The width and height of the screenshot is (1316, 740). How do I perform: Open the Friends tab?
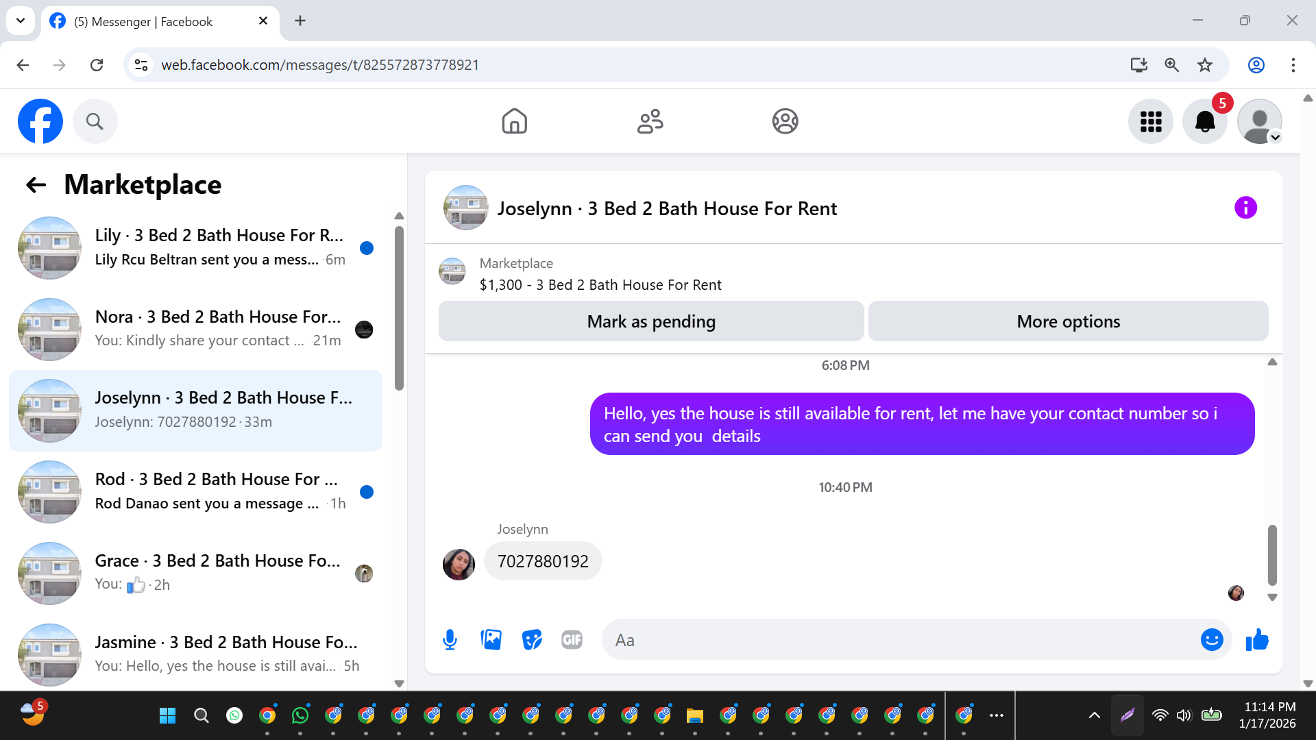(x=650, y=122)
